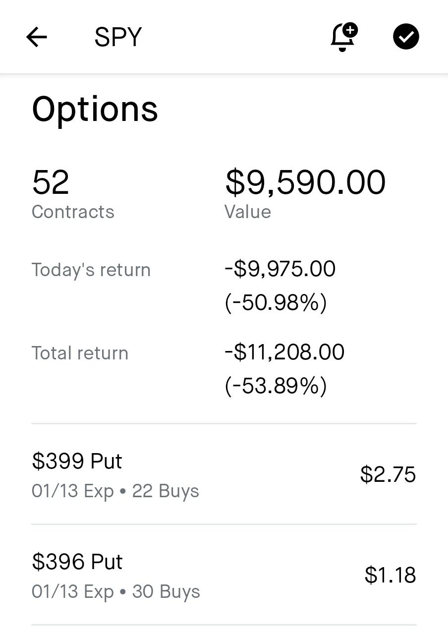Toggle the SPY watchlist checkmark

[406, 37]
